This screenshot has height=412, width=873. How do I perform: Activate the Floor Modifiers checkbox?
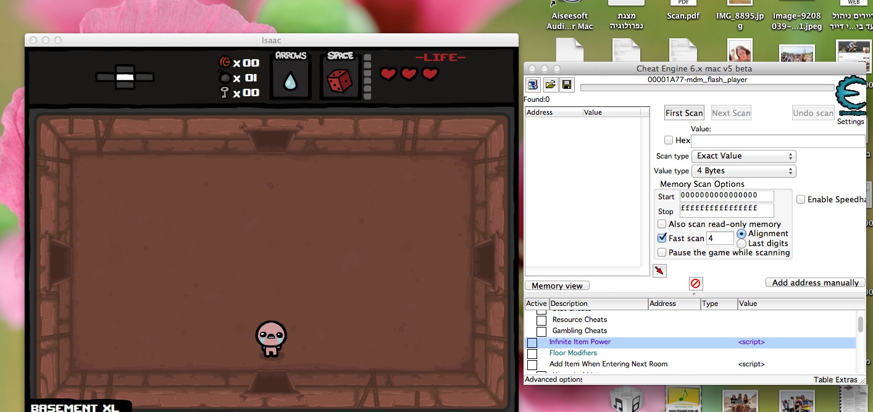pos(532,353)
